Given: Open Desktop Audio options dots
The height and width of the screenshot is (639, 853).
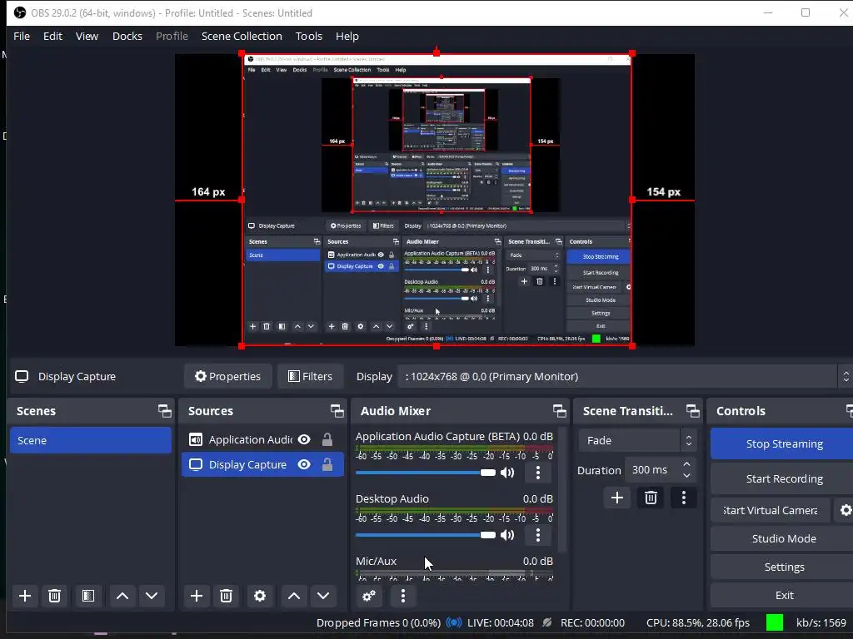Looking at the screenshot, I should (538, 535).
